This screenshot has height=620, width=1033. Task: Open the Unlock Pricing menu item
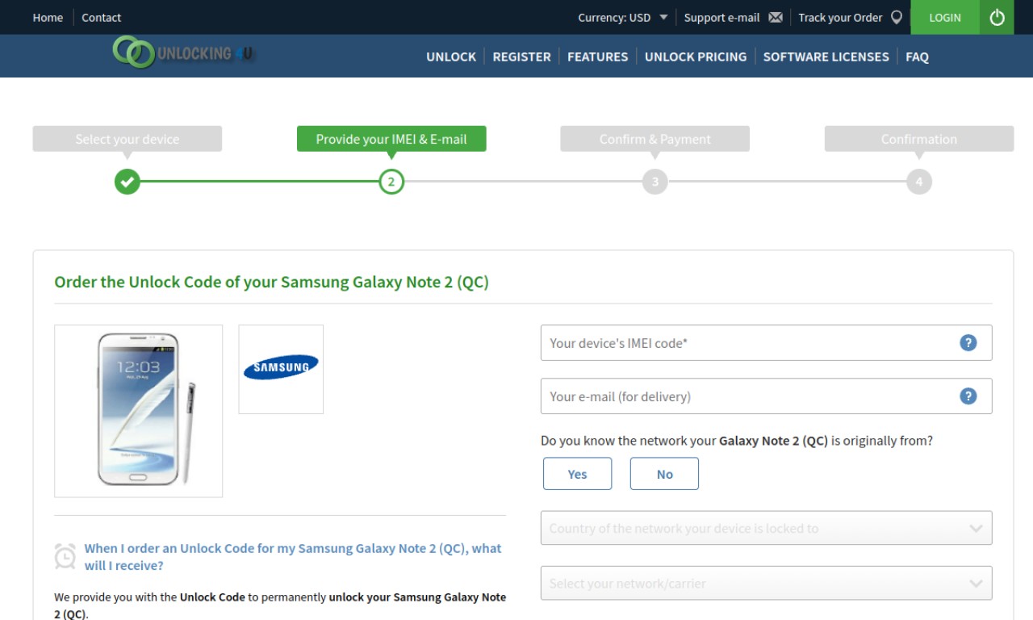(x=696, y=57)
